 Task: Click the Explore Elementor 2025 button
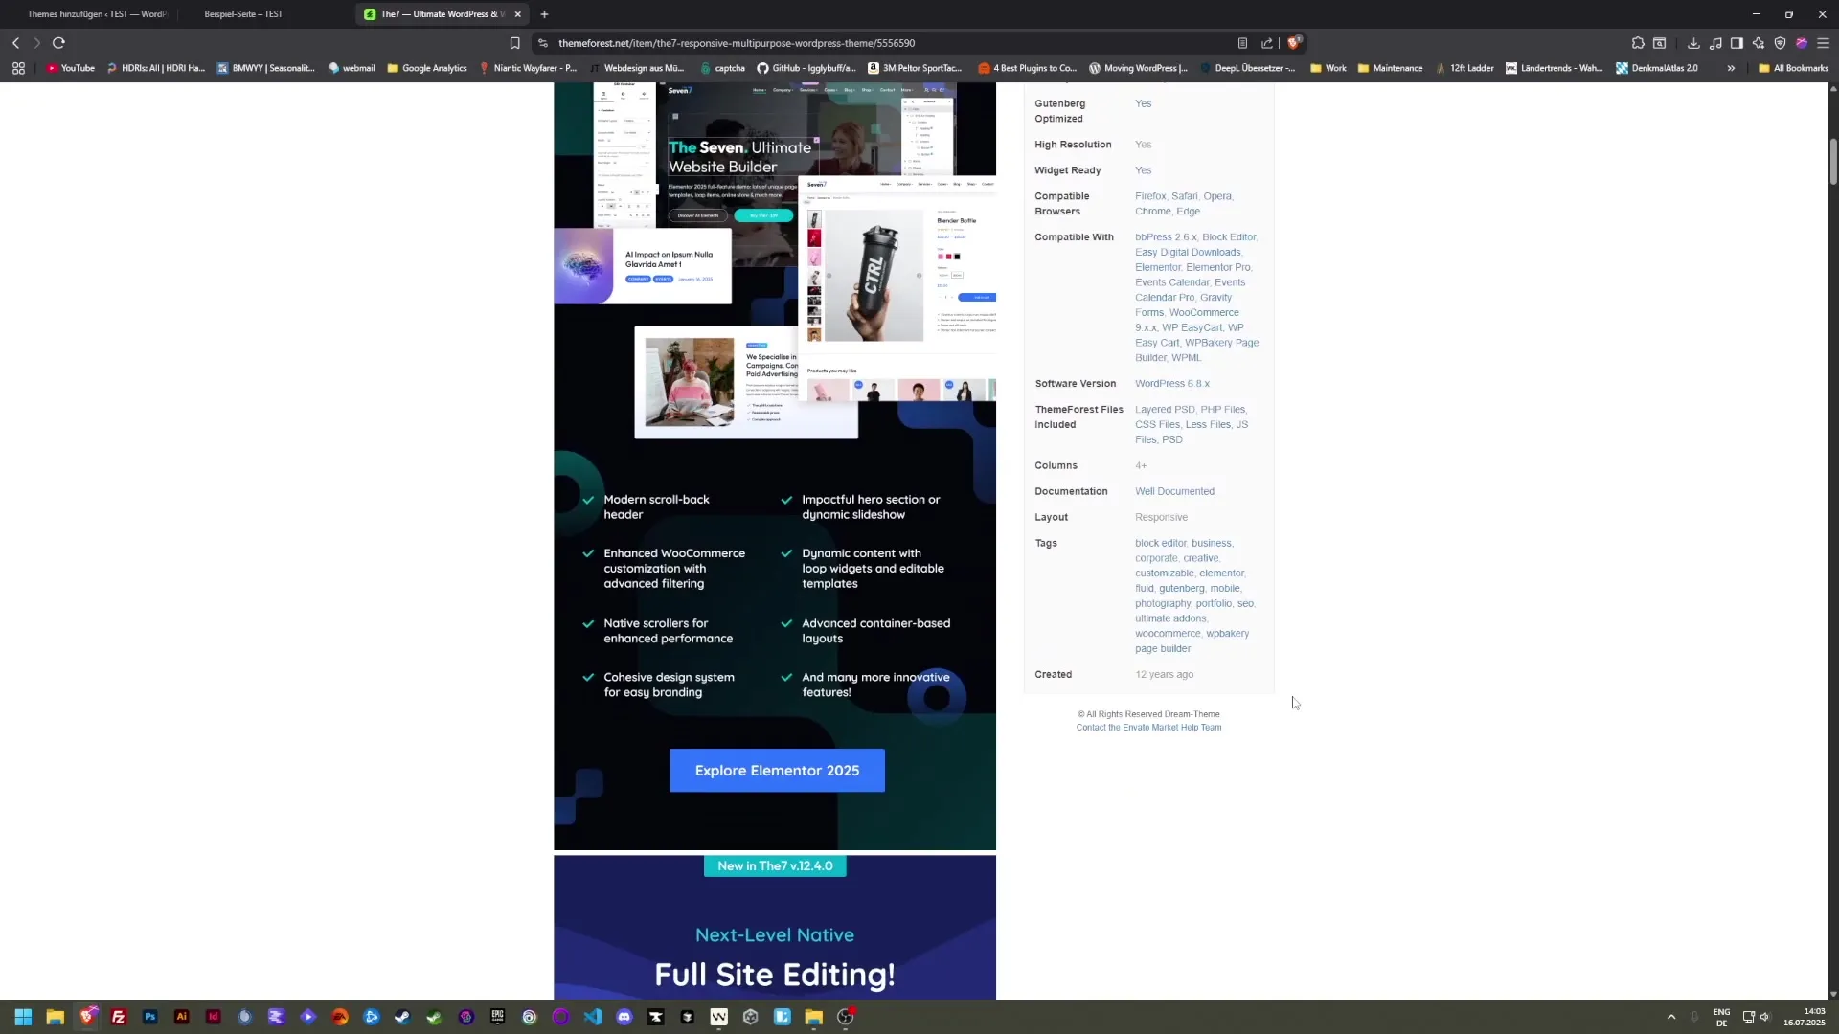tap(776, 770)
